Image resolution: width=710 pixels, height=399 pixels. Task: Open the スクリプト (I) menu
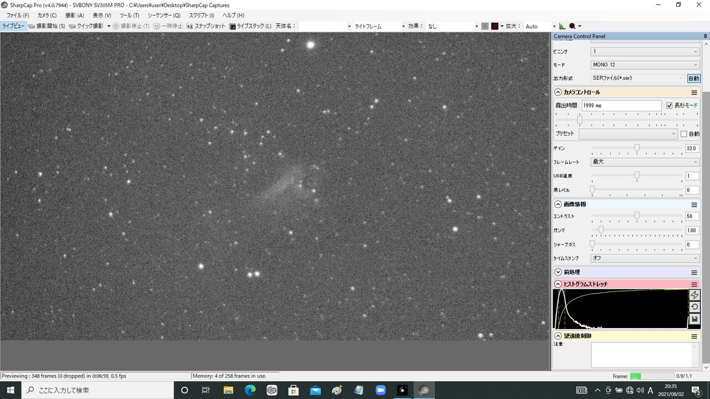201,16
